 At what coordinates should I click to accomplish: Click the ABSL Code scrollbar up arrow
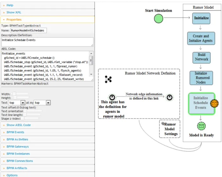[91, 53]
